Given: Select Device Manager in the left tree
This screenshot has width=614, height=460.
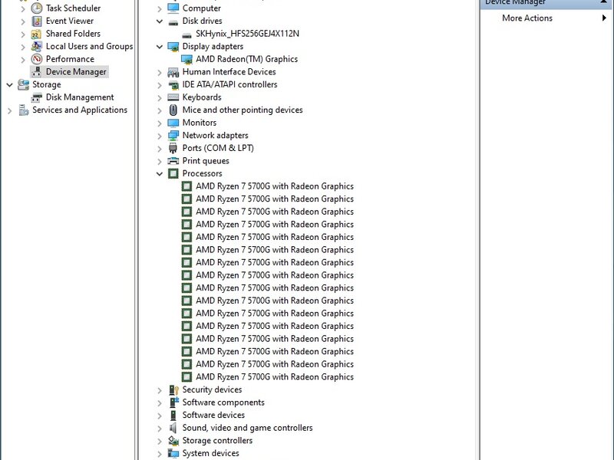Looking at the screenshot, I should (76, 72).
